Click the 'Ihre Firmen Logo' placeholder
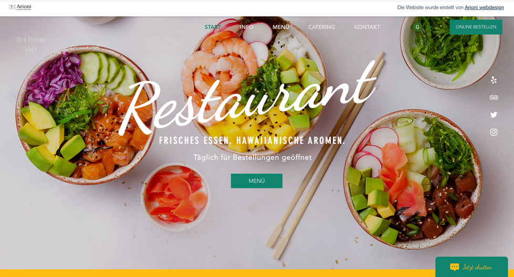The image size is (514, 277). click(x=31, y=44)
